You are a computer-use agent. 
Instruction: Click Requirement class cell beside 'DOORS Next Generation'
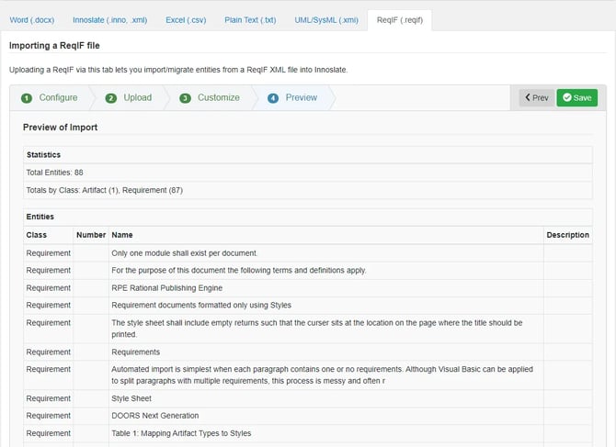point(49,416)
